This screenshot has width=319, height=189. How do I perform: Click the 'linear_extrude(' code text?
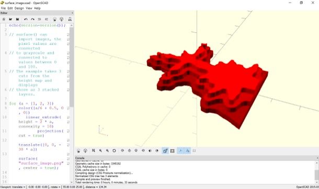43,117
